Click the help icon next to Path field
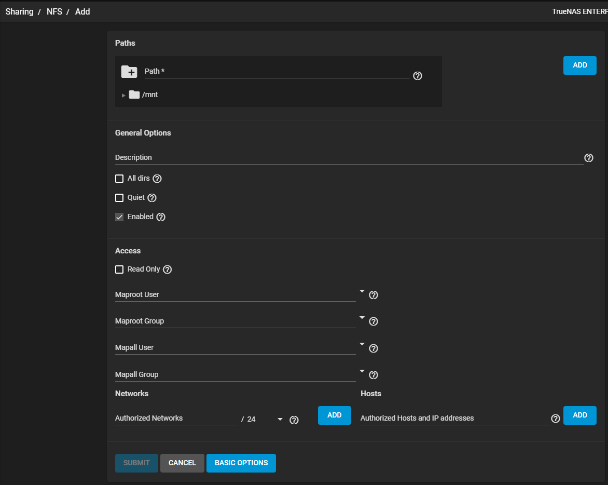This screenshot has width=608, height=485. click(x=418, y=76)
